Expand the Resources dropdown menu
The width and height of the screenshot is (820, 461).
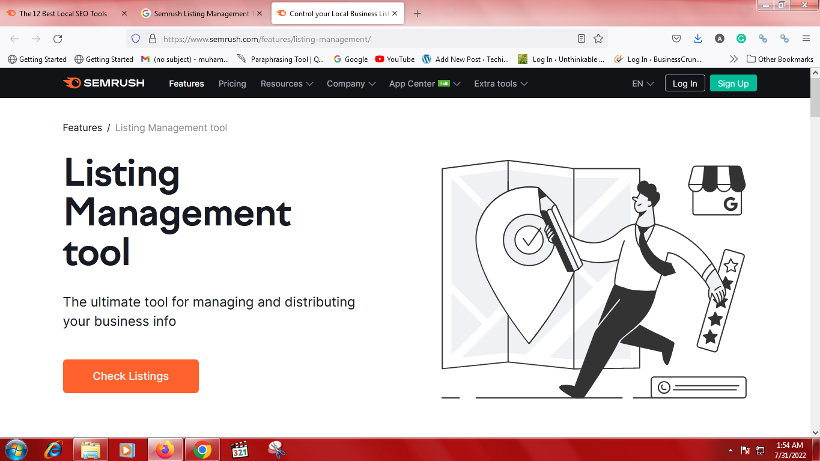coord(287,84)
